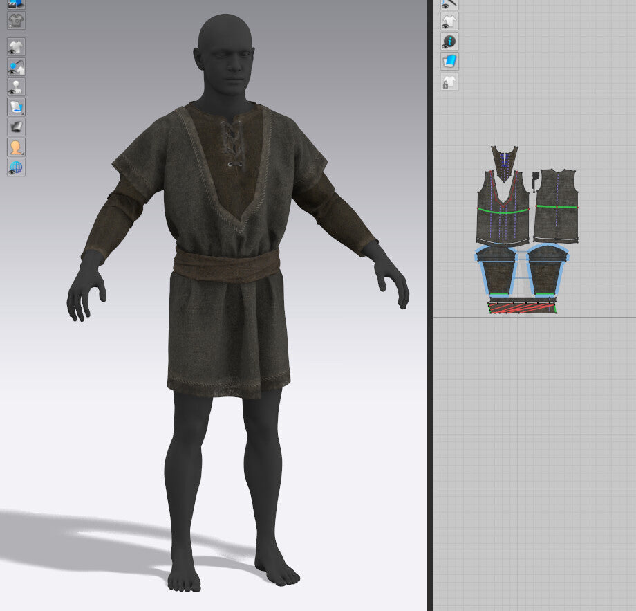Image resolution: width=636 pixels, height=611 pixels.
Task: Click the garment shirt icon with slider
Action: point(16,20)
